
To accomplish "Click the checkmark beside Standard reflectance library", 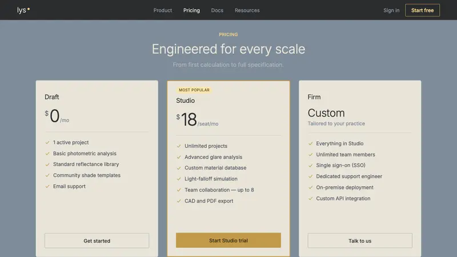I will coord(47,164).
